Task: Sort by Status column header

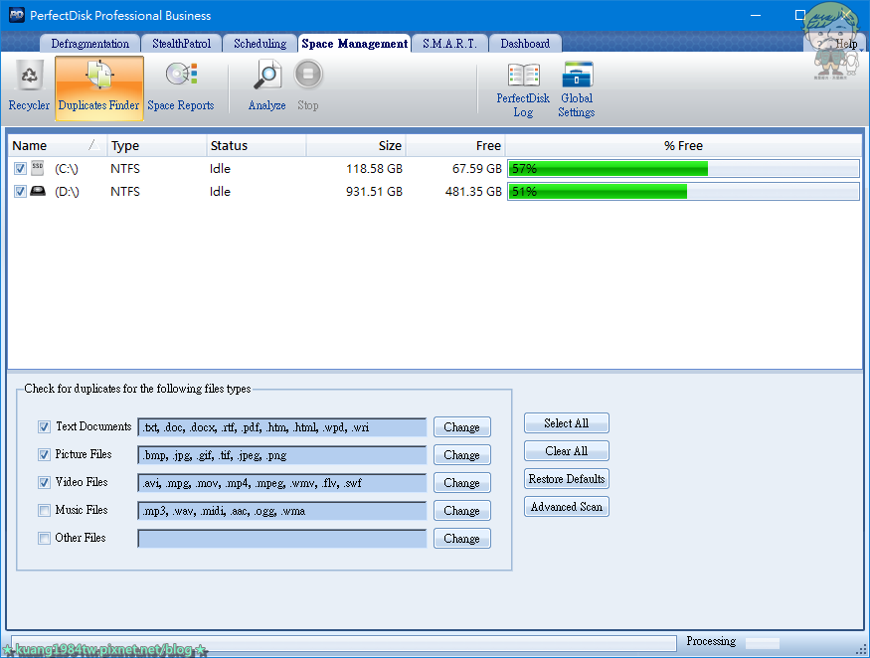Action: coord(256,145)
